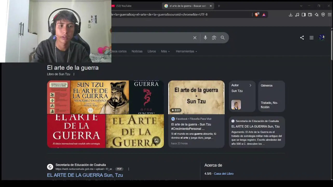Open the red El Arte de la Guerra cover
Viewport: 333px width, 187px height.
[x=76, y=131]
